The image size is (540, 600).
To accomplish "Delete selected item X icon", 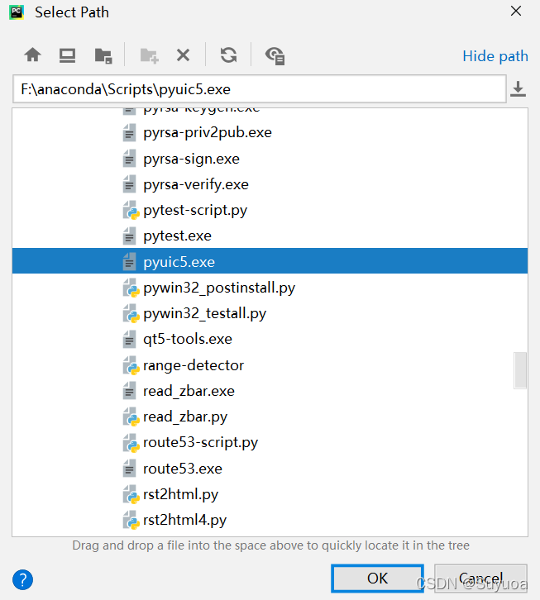I will pyautogui.click(x=183, y=55).
